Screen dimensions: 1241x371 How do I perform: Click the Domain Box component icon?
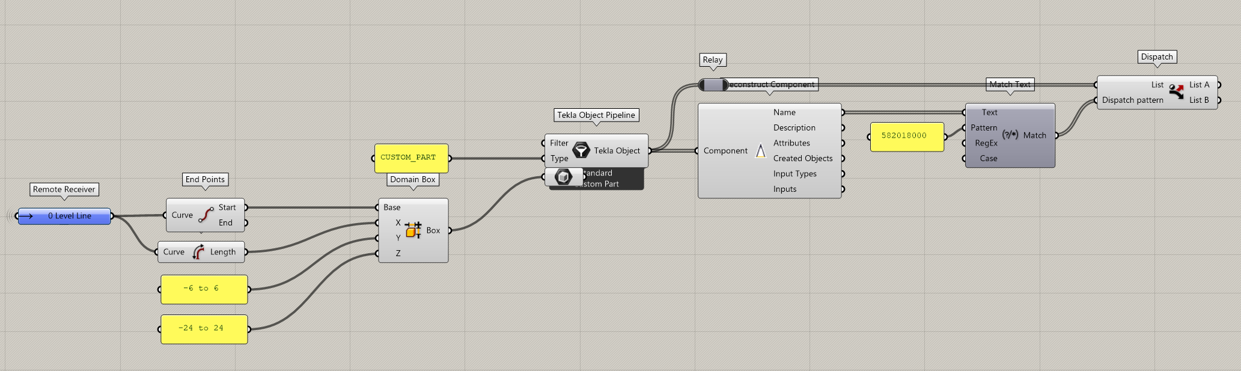tap(413, 230)
